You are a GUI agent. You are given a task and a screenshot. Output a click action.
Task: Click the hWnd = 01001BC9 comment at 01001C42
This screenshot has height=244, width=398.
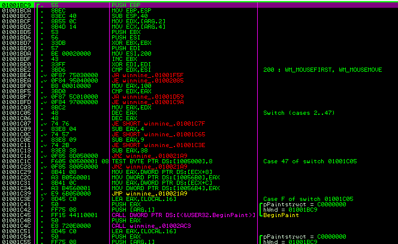290,209
